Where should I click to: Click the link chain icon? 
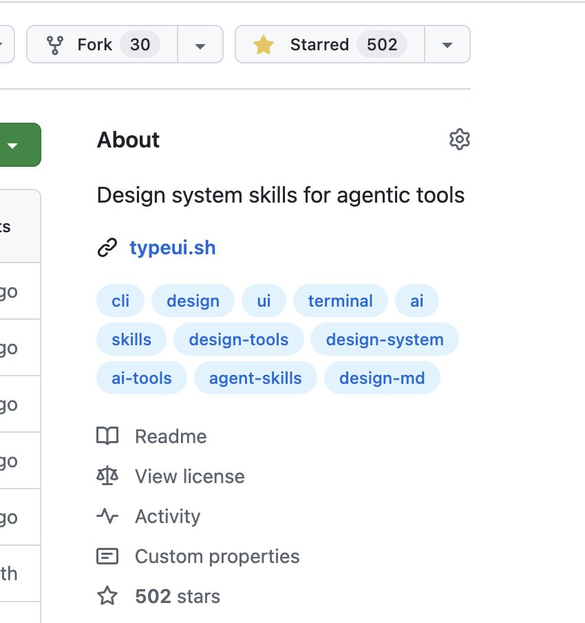coord(107,247)
